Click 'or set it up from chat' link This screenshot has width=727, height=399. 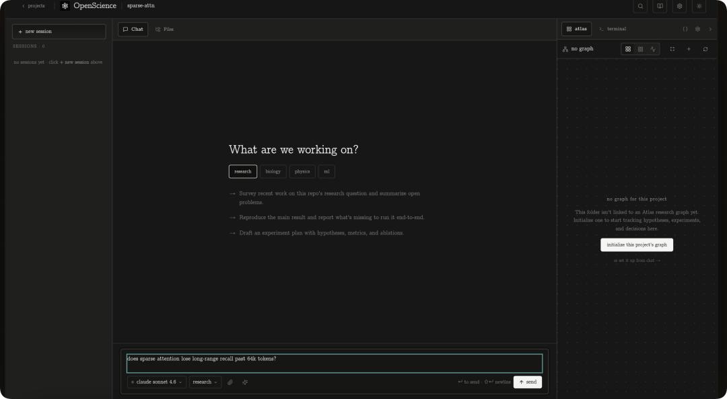tap(637, 261)
